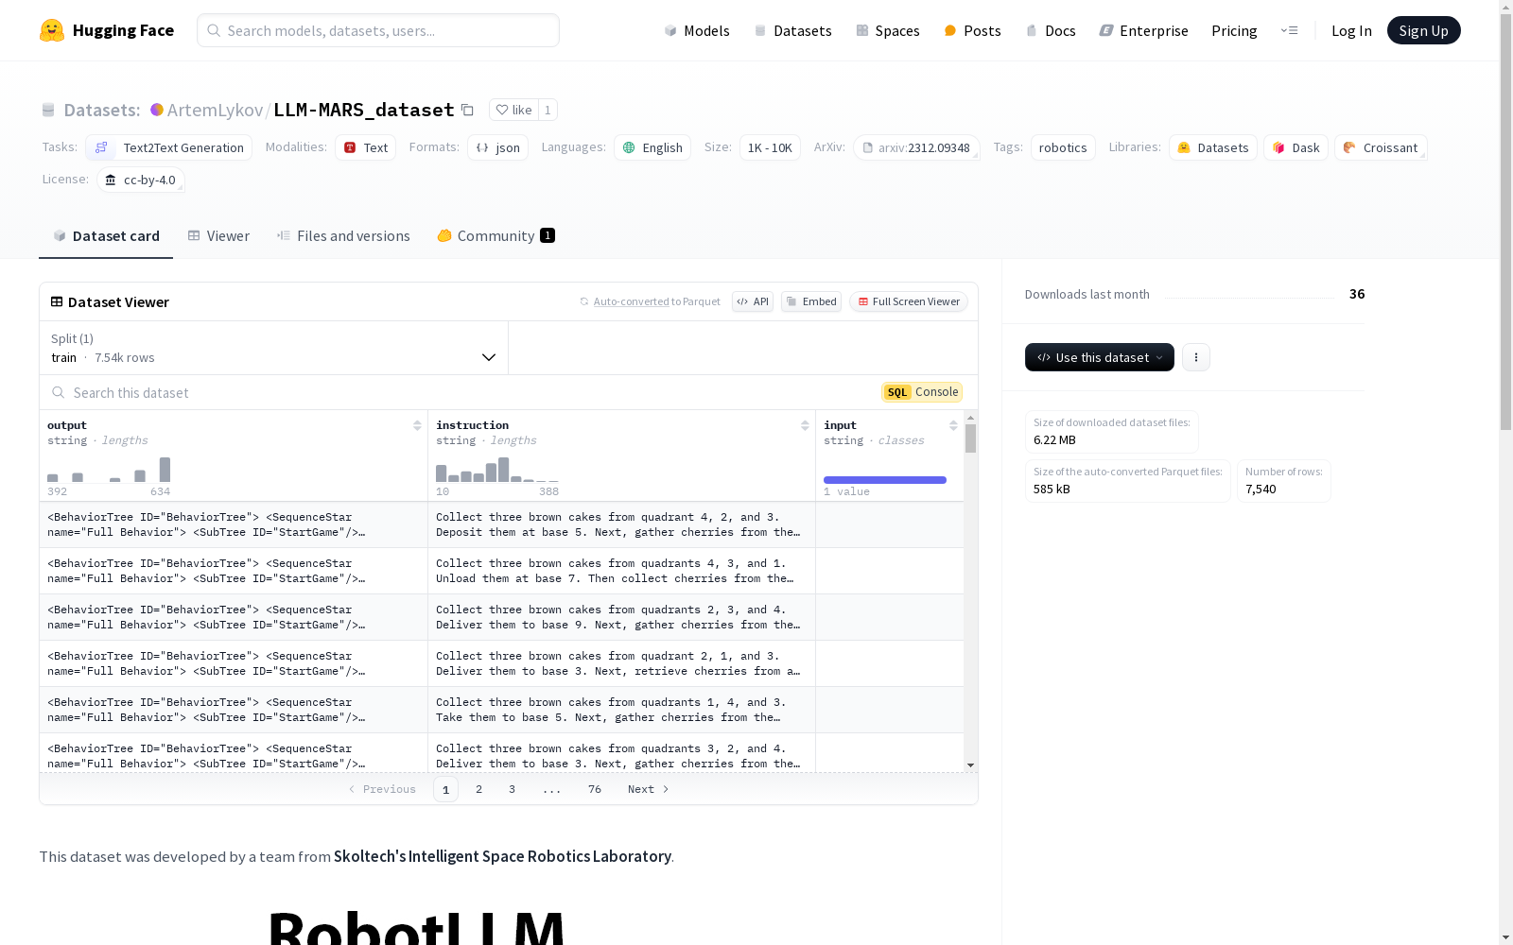Open the navigation overflow menu icon
Screen dimensions: 1513x945
pyautogui.click(x=1289, y=30)
